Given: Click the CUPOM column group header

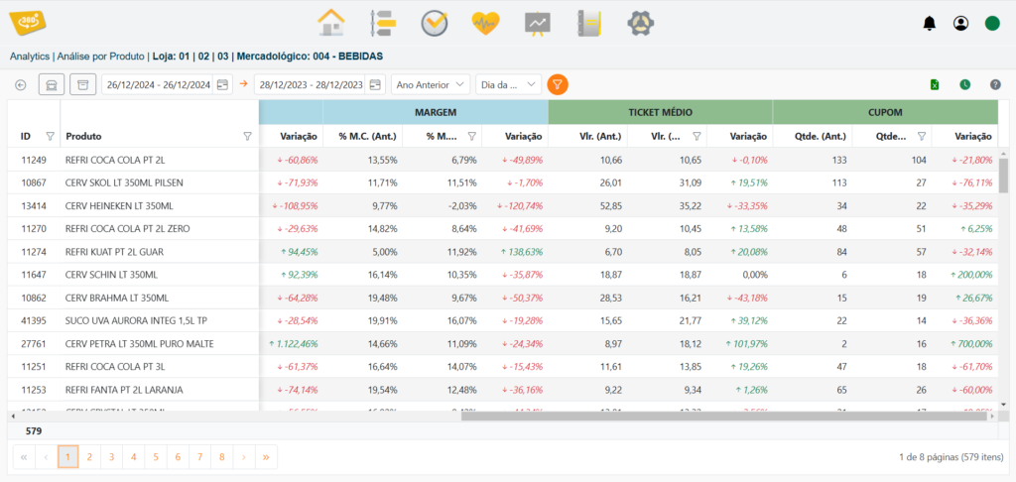Looking at the screenshot, I should tap(885, 112).
